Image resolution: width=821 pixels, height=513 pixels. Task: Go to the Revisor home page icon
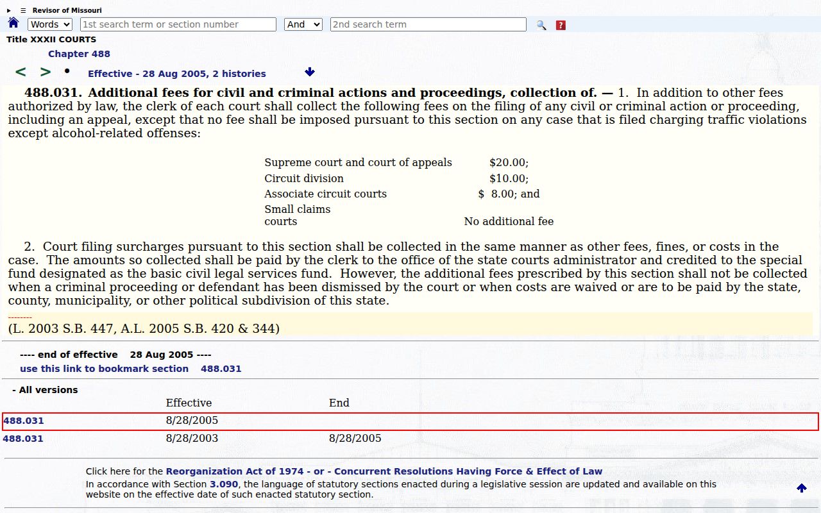13,23
